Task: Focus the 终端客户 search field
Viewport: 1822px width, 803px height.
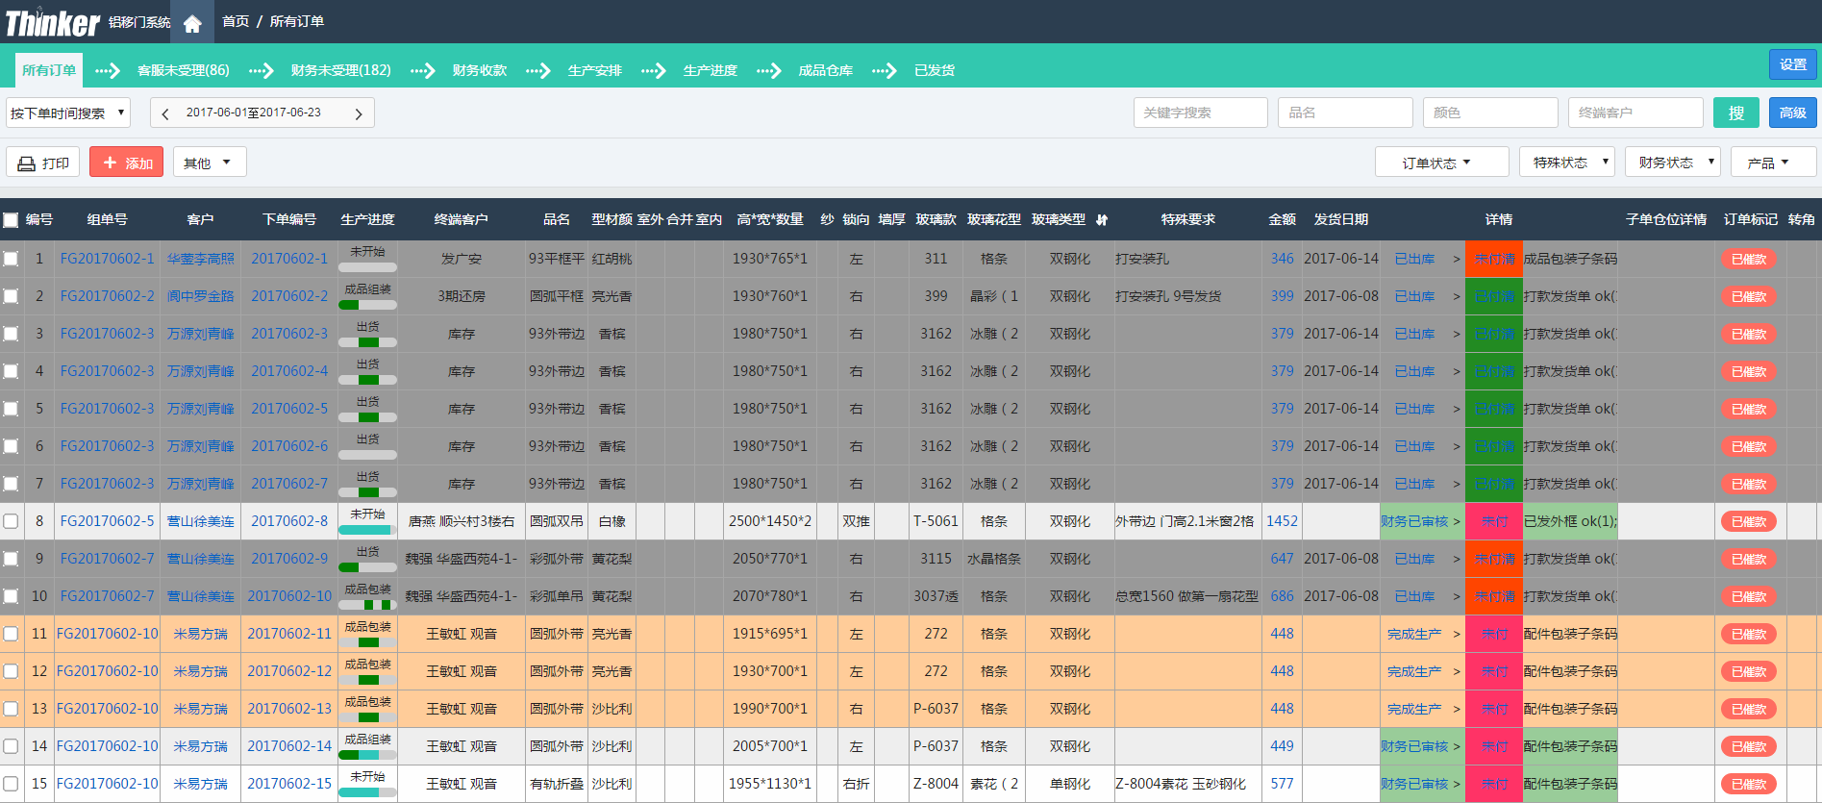Action: click(1635, 113)
